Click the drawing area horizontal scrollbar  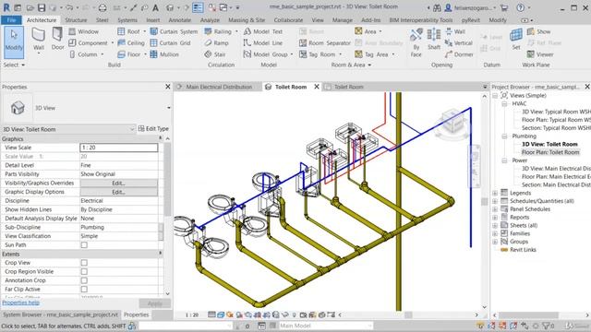tap(408, 314)
